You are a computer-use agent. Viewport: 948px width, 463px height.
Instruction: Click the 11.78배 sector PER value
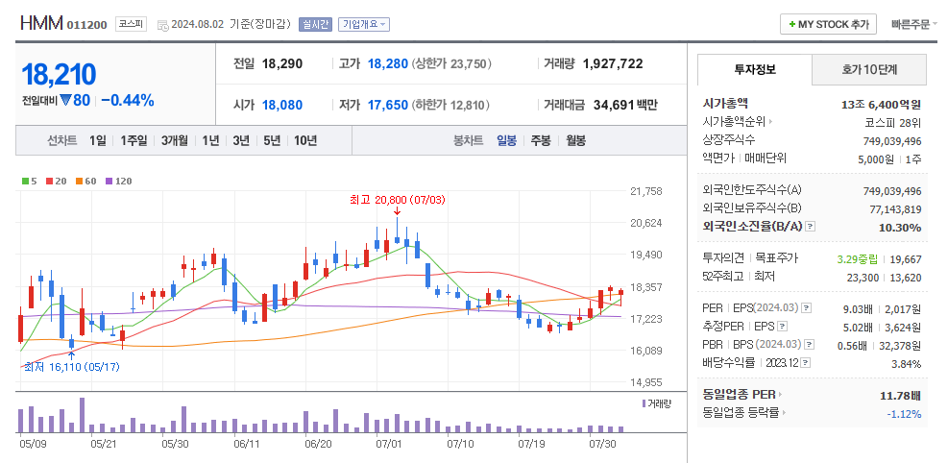point(900,396)
